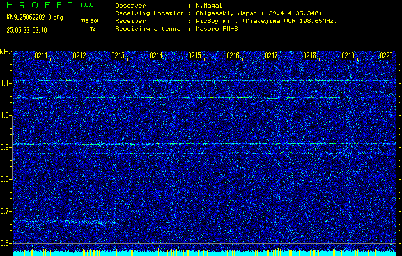Click the 0.6 frequency axis label
Viewport: 402px width, 256px height.
[5, 243]
